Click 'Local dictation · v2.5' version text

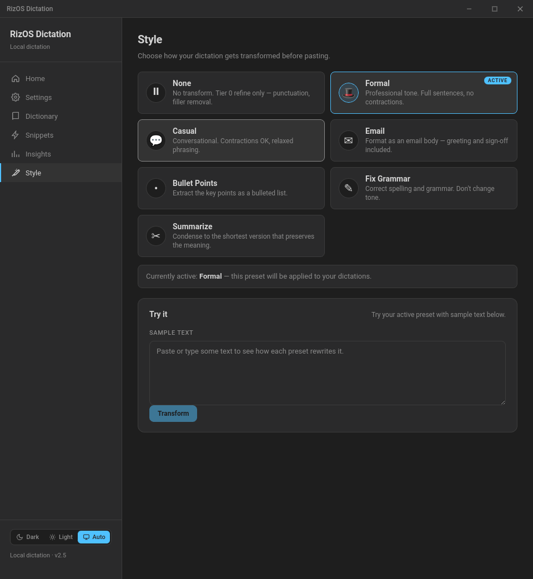click(38, 555)
